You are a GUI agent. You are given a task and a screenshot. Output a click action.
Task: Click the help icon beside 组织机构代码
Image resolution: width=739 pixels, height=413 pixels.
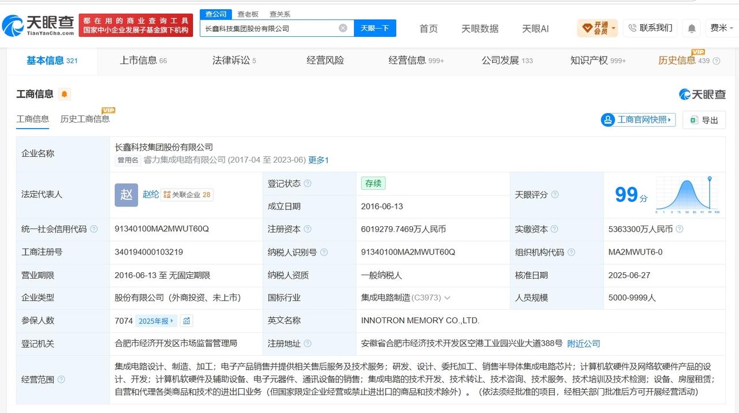(x=571, y=252)
